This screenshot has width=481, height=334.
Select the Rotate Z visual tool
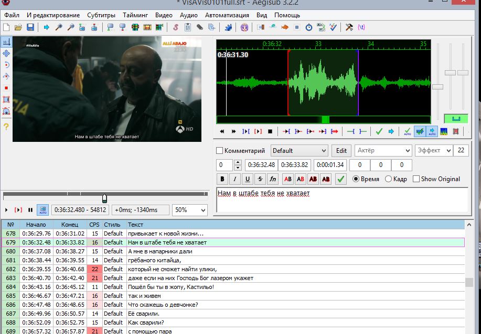pos(6,65)
